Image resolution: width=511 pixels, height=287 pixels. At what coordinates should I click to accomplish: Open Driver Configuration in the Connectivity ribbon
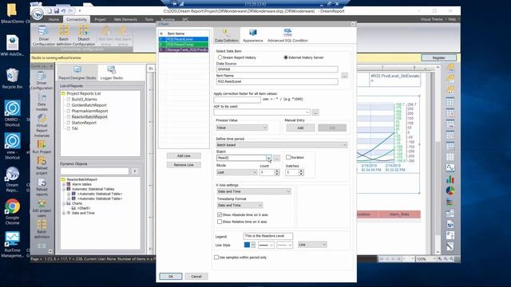click(x=44, y=35)
